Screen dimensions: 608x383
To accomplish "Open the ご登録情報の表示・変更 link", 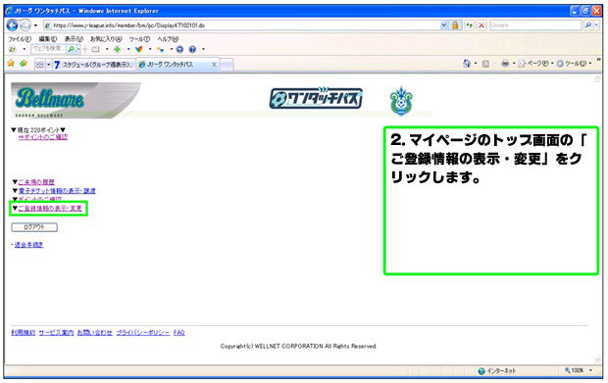I will coord(50,209).
